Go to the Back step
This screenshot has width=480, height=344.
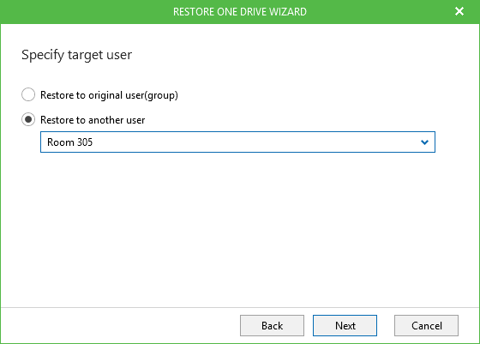tap(272, 325)
